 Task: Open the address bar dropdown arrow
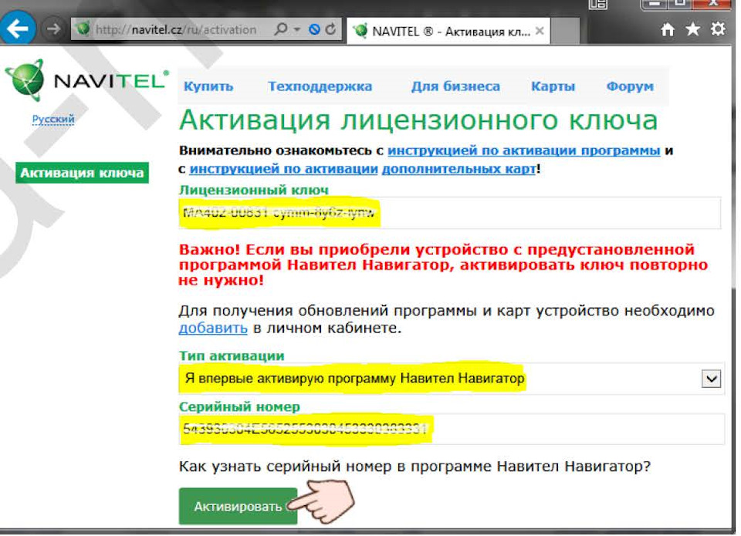[296, 29]
